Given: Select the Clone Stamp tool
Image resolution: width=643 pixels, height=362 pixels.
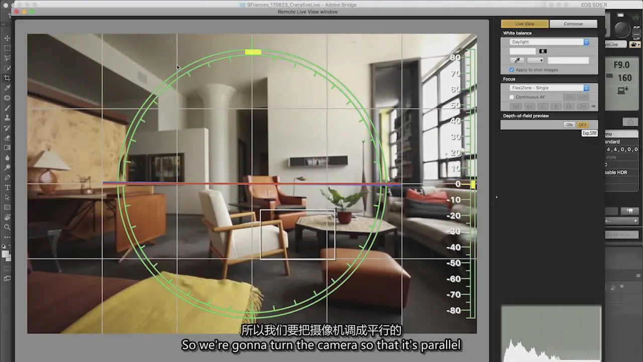Looking at the screenshot, I should coord(7,118).
